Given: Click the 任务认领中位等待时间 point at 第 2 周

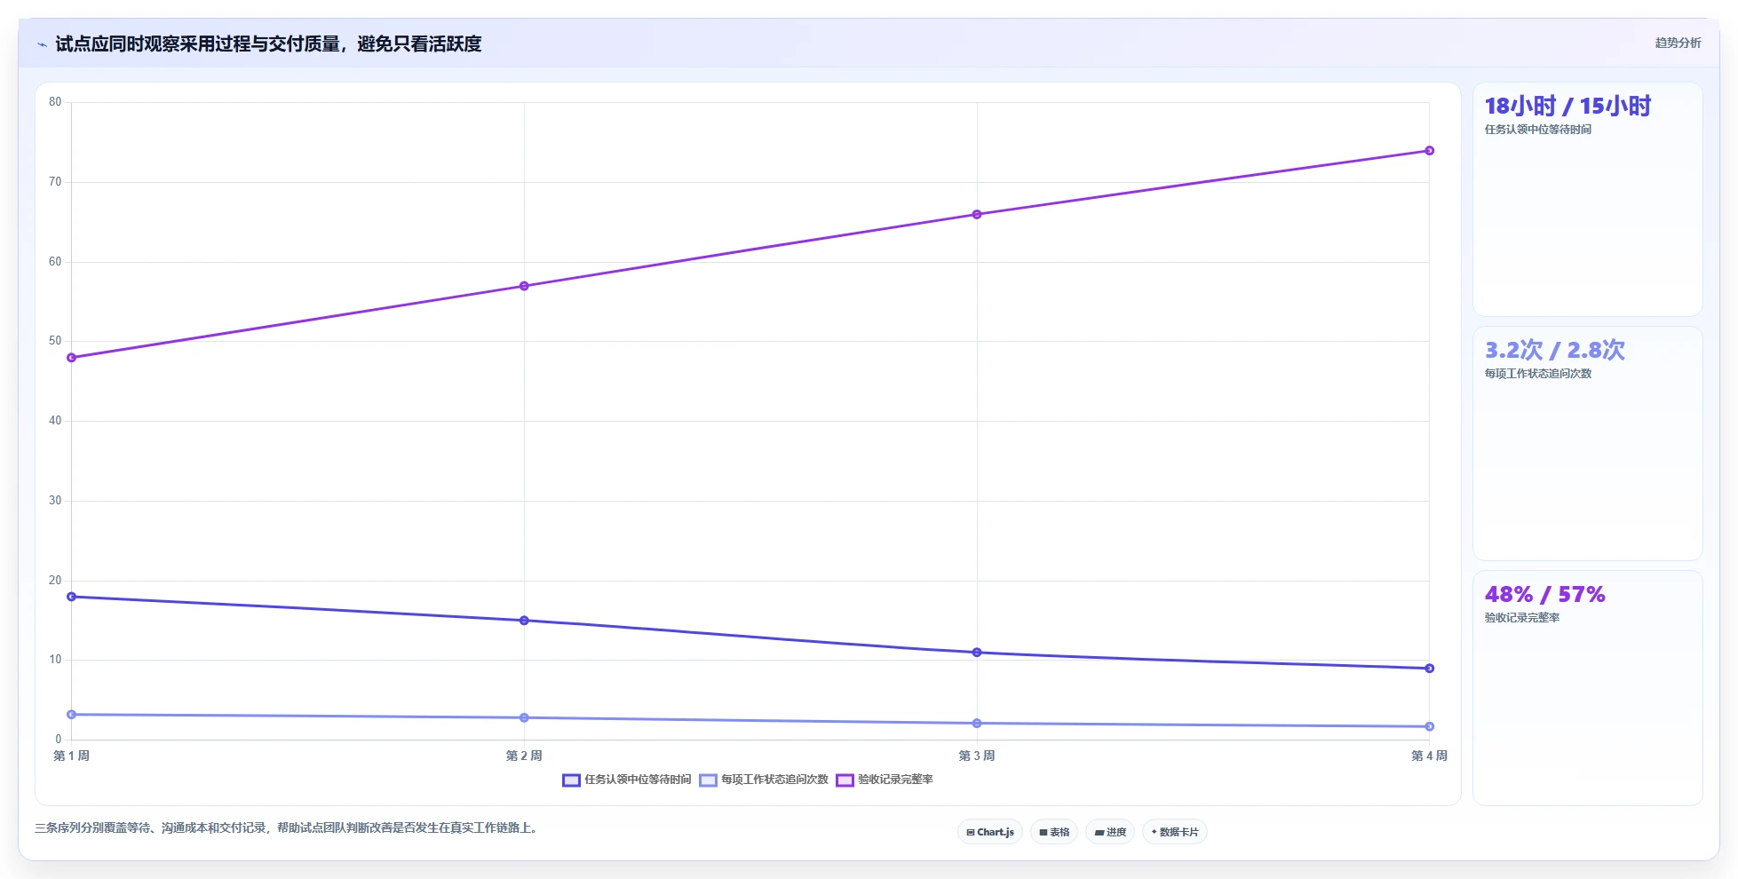Looking at the screenshot, I should [x=524, y=621].
